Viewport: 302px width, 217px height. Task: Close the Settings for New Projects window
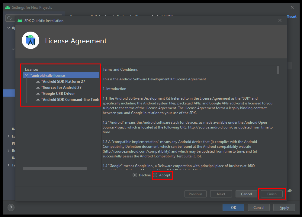[x=292, y=7]
